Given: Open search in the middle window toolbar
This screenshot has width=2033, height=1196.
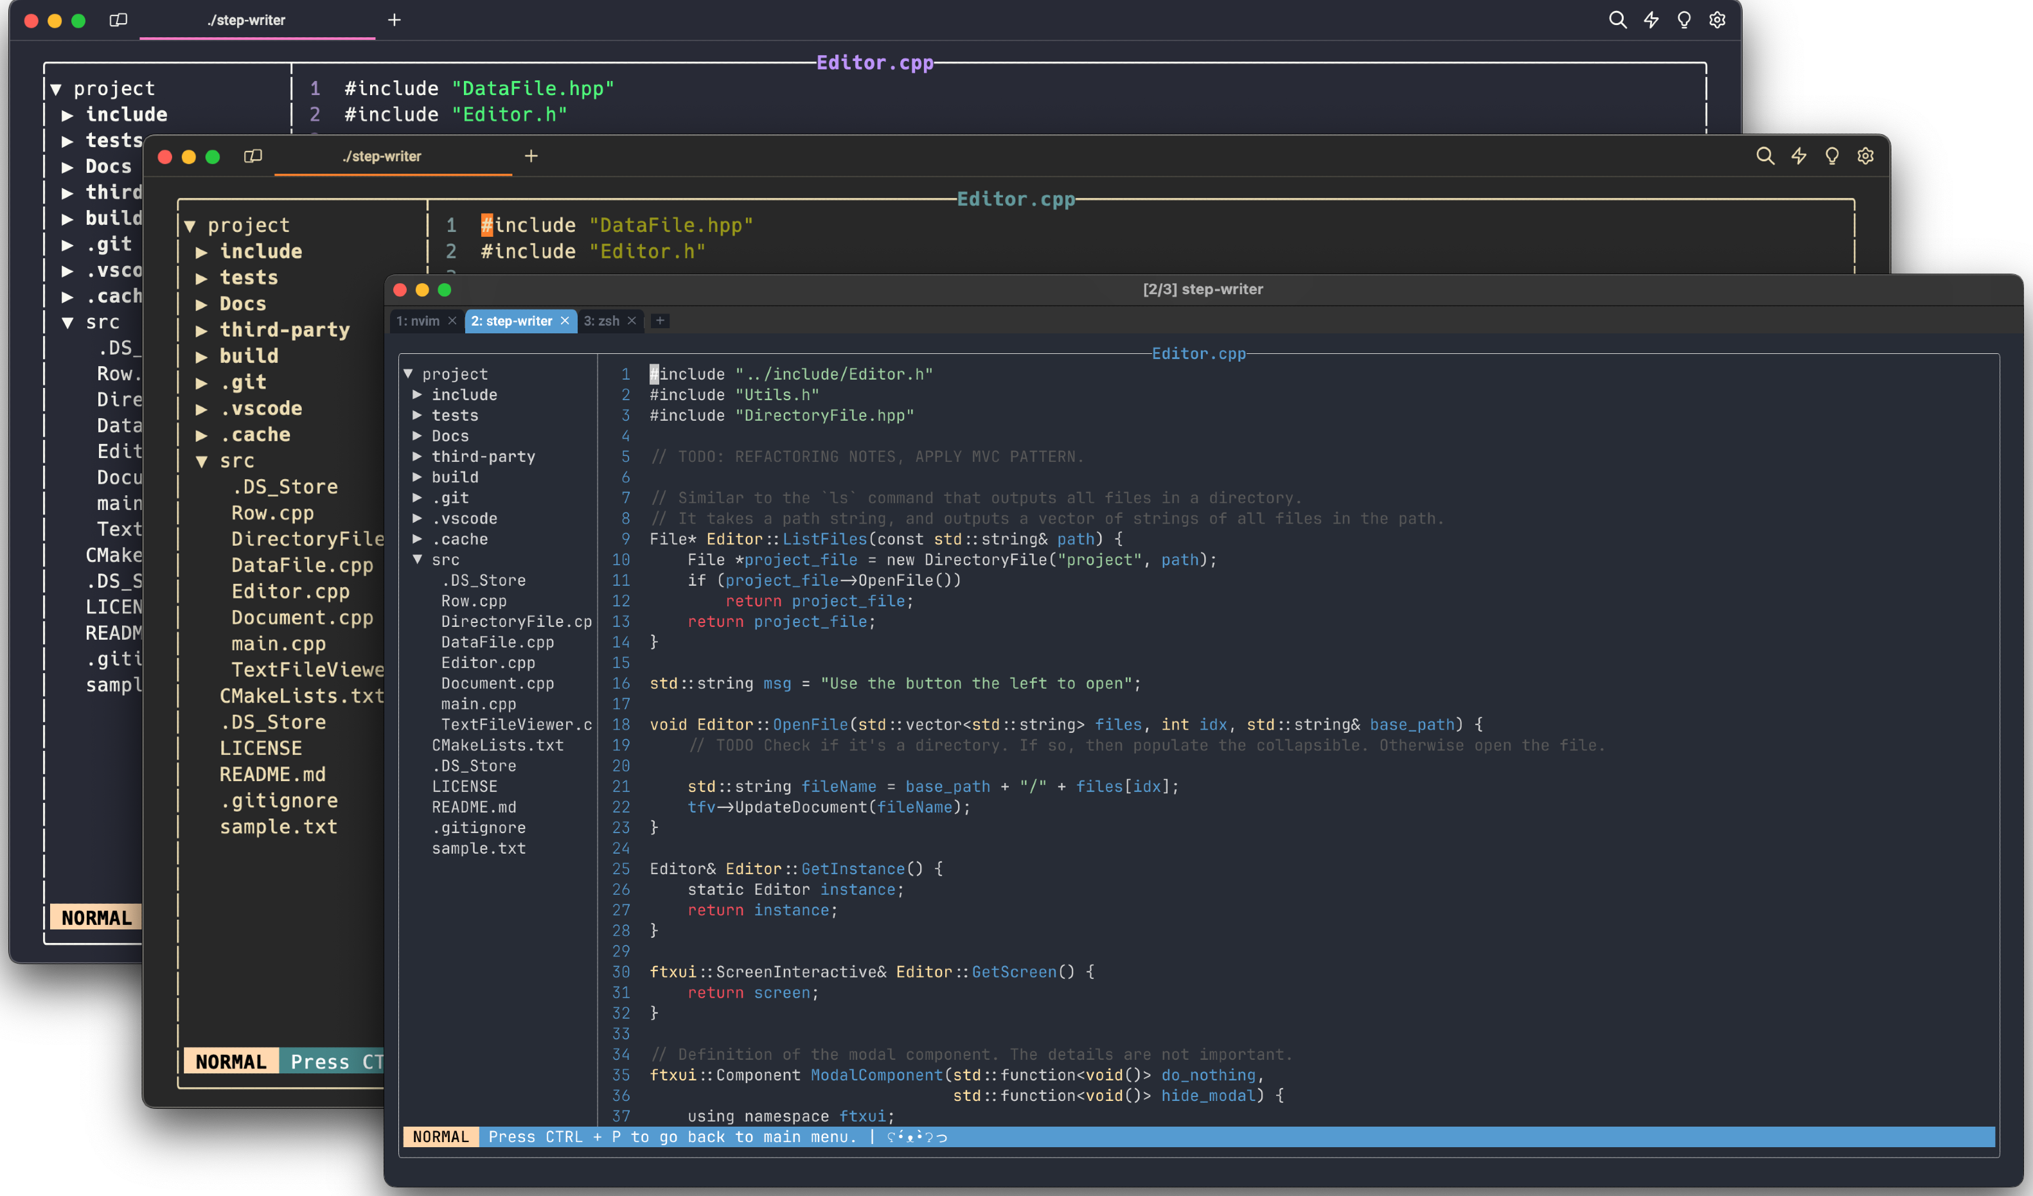Looking at the screenshot, I should (1765, 157).
